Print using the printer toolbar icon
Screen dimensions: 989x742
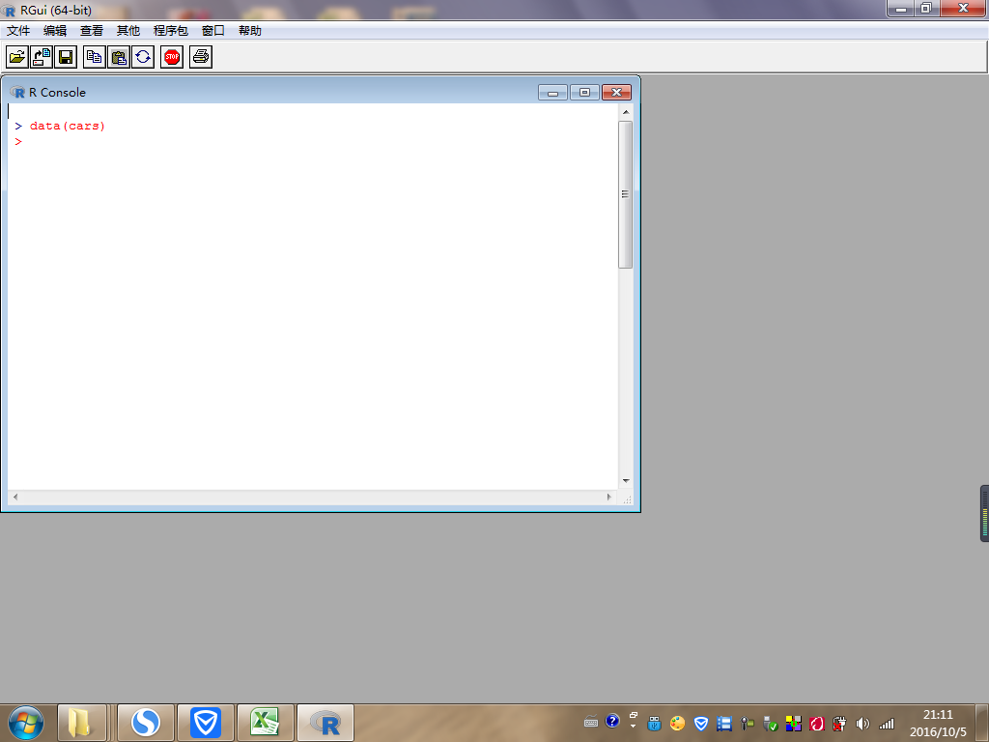tap(201, 57)
